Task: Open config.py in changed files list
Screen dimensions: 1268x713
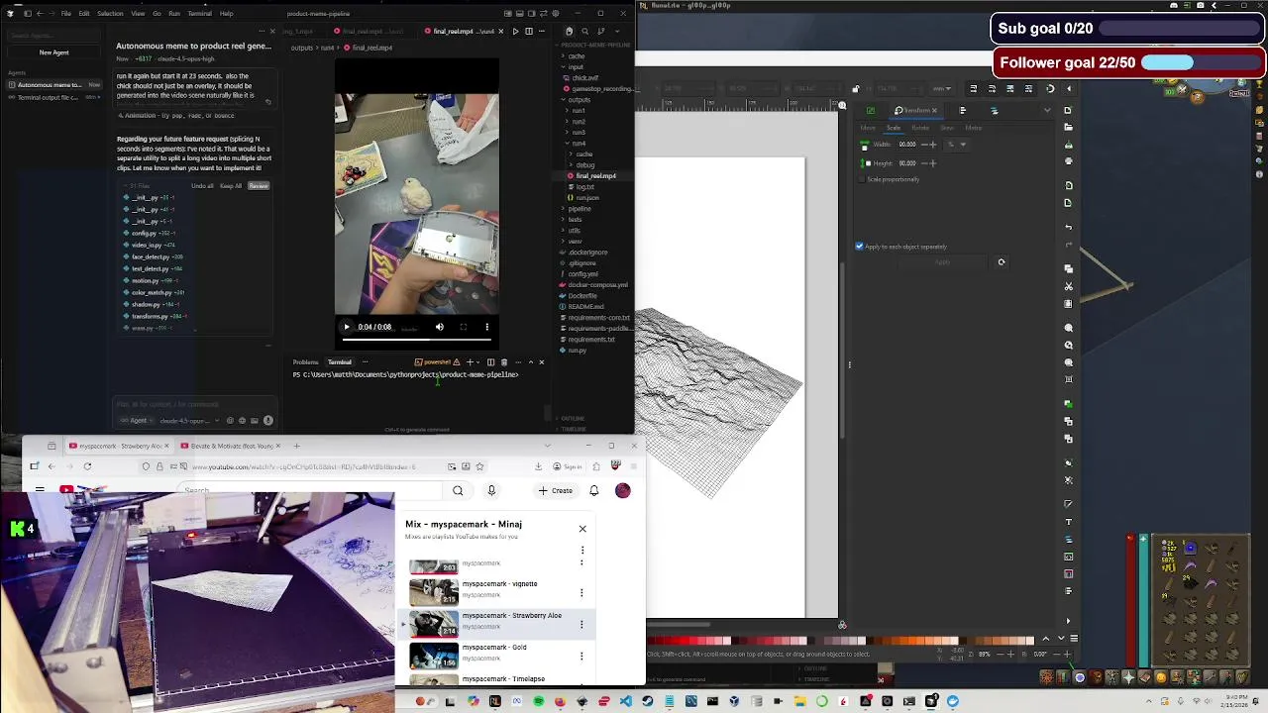Action: 145,233
